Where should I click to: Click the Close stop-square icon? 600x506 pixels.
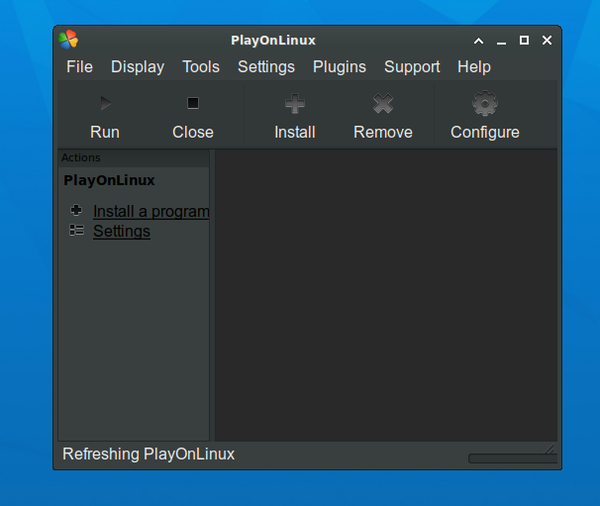pyautogui.click(x=193, y=103)
